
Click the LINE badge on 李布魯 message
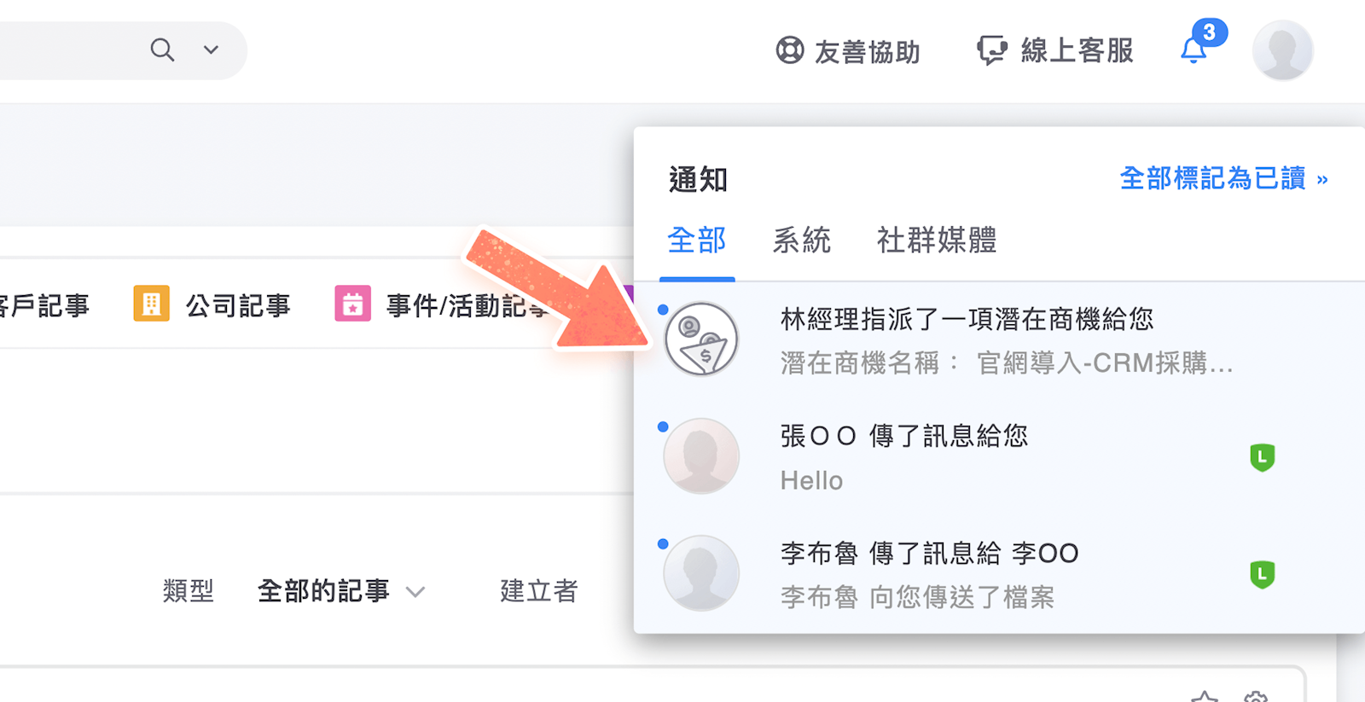click(1262, 574)
